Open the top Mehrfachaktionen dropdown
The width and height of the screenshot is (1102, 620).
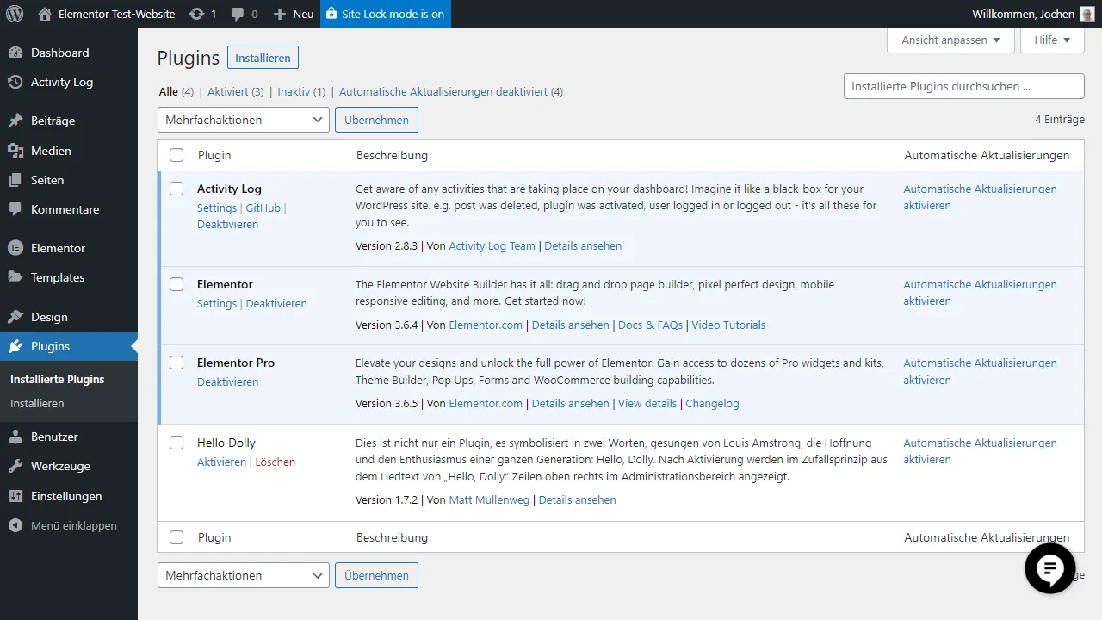[x=244, y=120]
